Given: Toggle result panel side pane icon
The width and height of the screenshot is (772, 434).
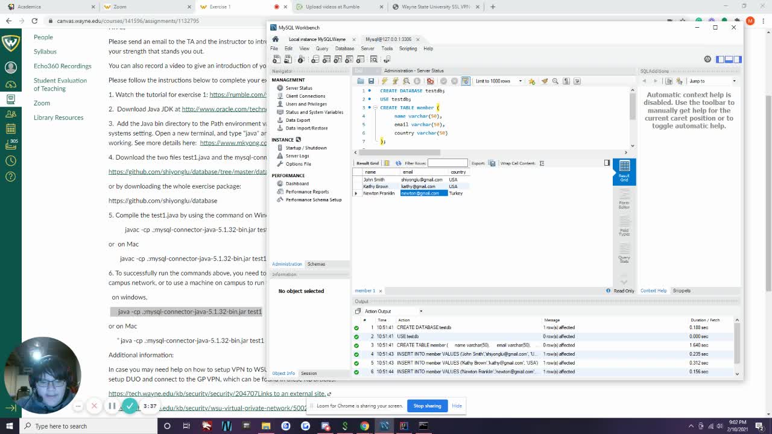Looking at the screenshot, I should [x=607, y=163].
